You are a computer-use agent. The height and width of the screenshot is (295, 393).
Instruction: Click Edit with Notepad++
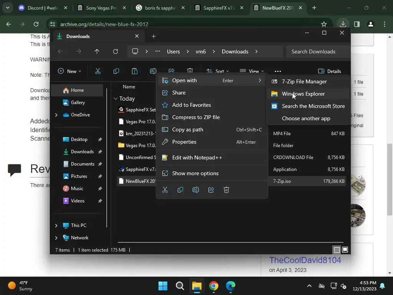[x=212, y=157]
